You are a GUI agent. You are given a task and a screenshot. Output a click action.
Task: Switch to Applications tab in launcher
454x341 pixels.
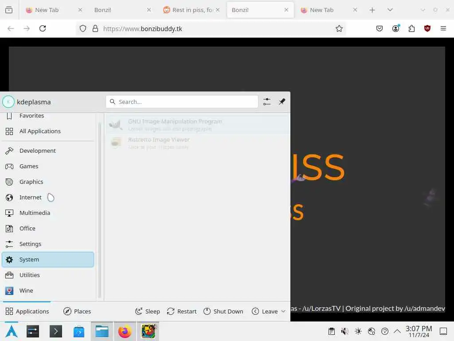click(27, 311)
